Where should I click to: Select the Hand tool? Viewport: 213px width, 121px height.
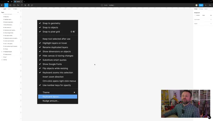pos(29,5)
